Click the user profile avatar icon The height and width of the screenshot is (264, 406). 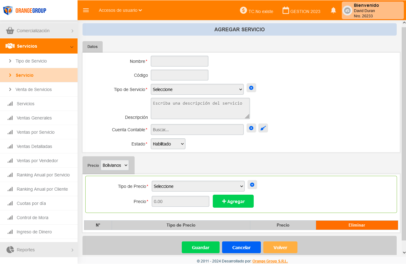(x=347, y=11)
